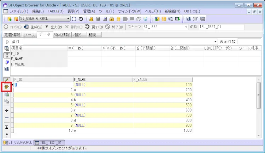Screen dimensions: 265x153
Task: Open the database stack icon
Action: point(98,19)
